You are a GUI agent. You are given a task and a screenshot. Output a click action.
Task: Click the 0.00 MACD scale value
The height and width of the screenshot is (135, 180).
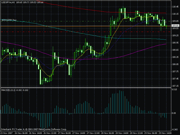(x=174, y=113)
